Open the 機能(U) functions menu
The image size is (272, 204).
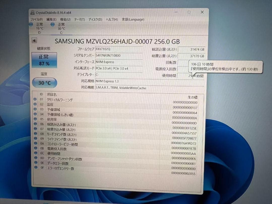pyautogui.click(x=64, y=19)
